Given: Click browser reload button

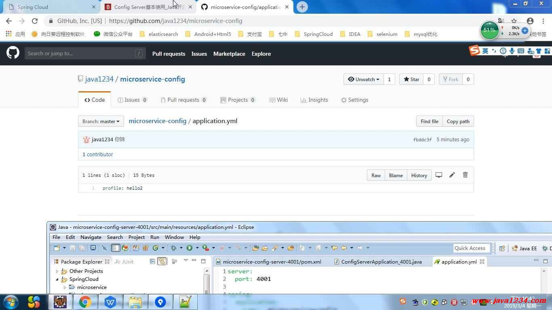Looking at the screenshot, I should [35, 21].
